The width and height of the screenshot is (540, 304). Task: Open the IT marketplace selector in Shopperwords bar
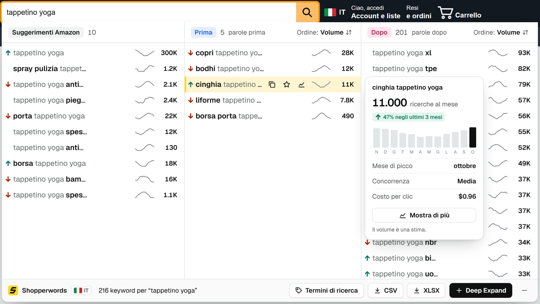(x=81, y=290)
